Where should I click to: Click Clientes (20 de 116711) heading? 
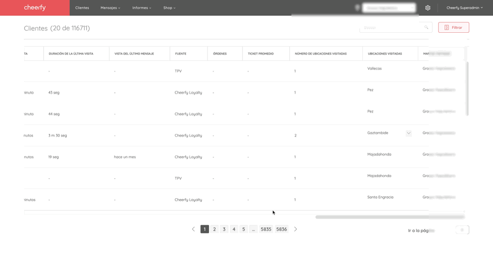[x=57, y=28]
